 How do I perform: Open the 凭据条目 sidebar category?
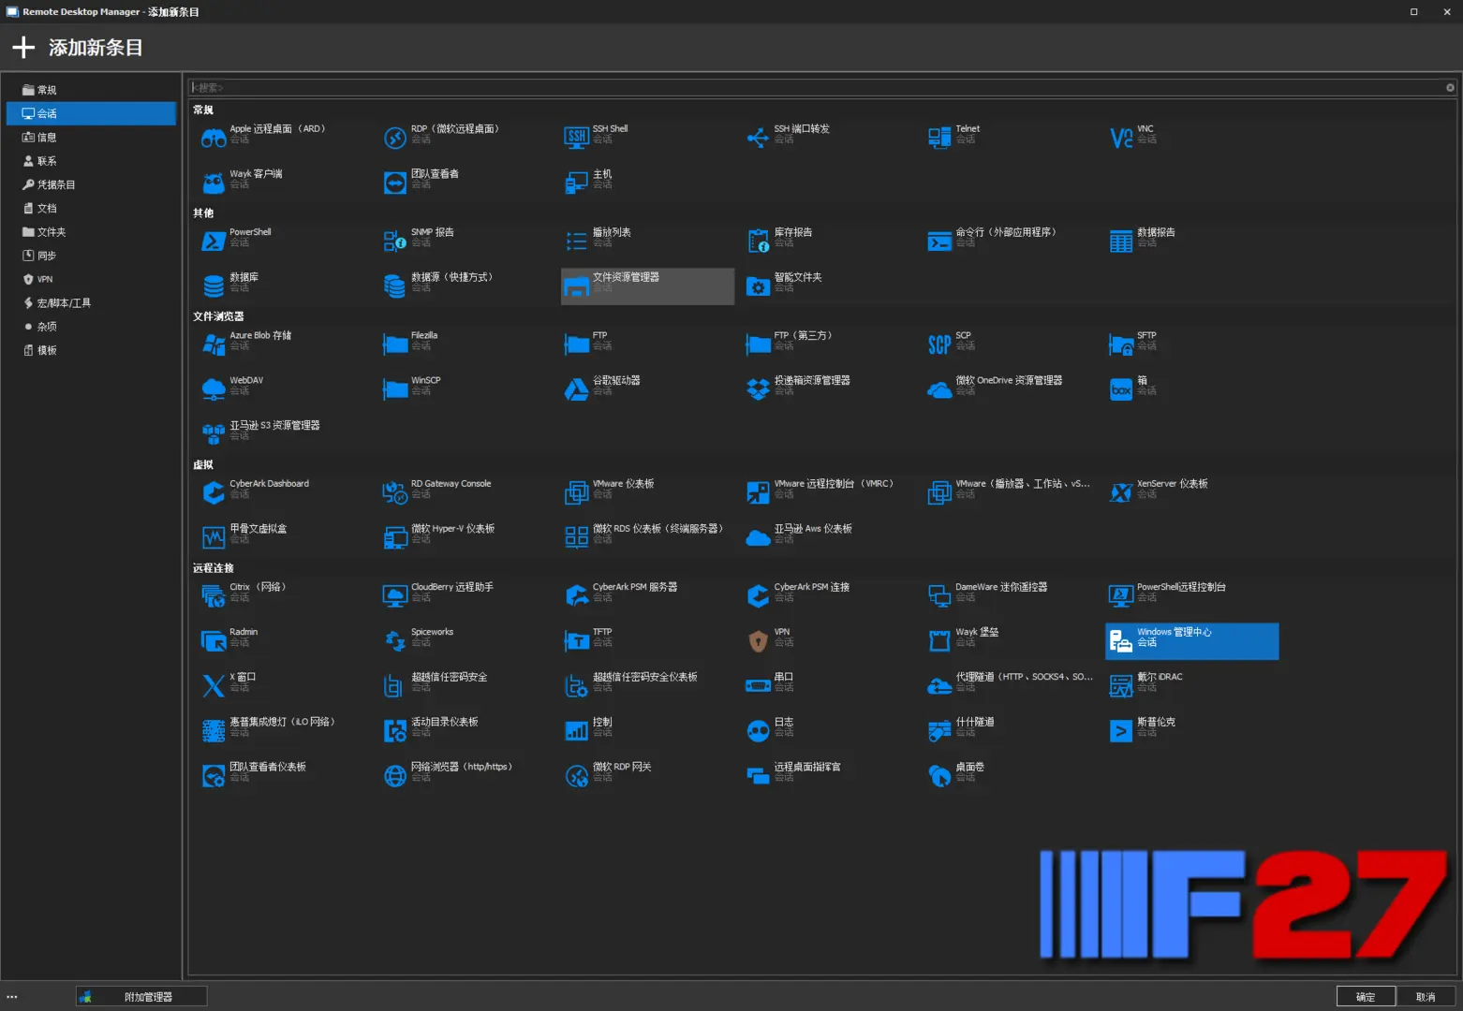pyautogui.click(x=91, y=184)
